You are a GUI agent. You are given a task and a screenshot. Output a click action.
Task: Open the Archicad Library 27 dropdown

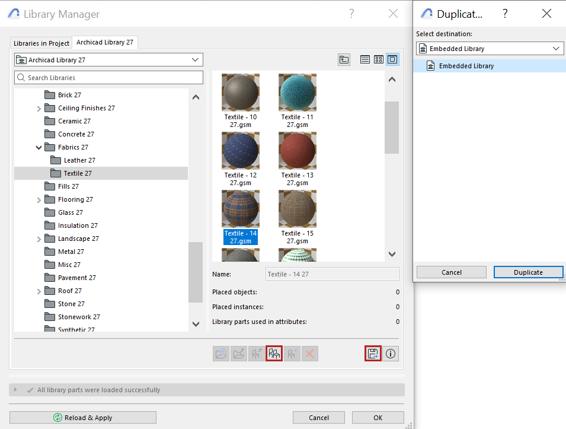pos(108,59)
